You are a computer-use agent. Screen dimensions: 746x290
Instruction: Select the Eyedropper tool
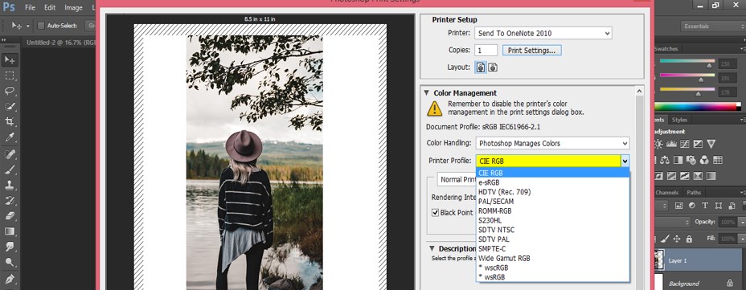point(10,137)
